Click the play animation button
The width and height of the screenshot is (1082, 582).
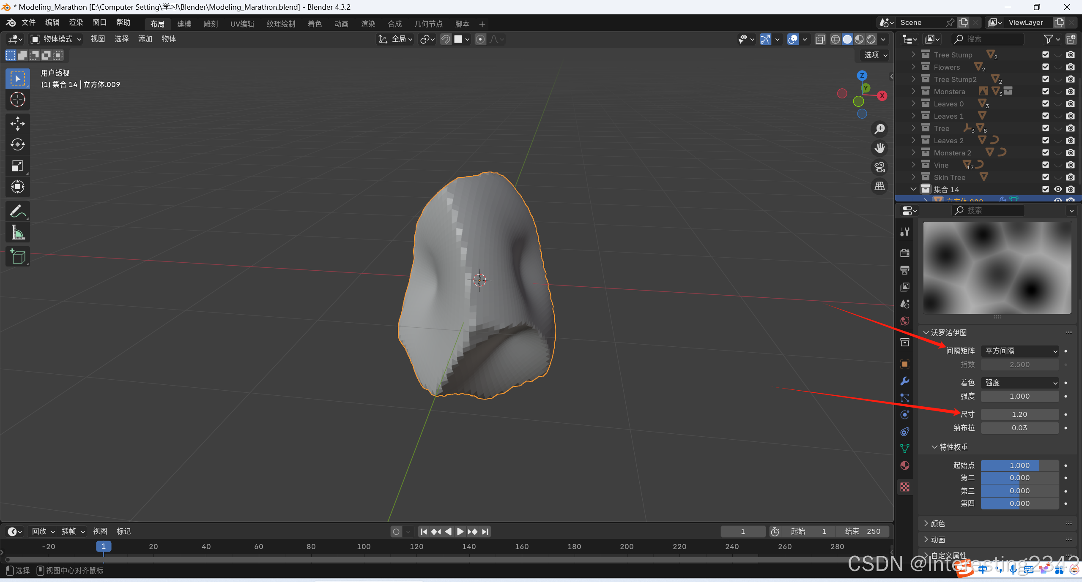click(x=460, y=531)
